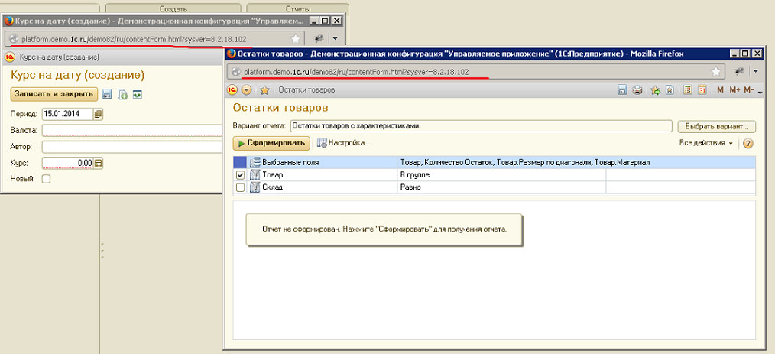Click the Создать tab in background window

click(173, 8)
